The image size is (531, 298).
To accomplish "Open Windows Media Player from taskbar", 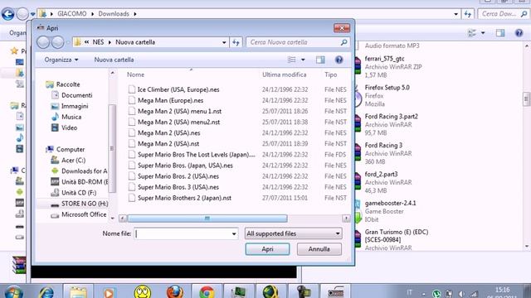I will (110, 292).
